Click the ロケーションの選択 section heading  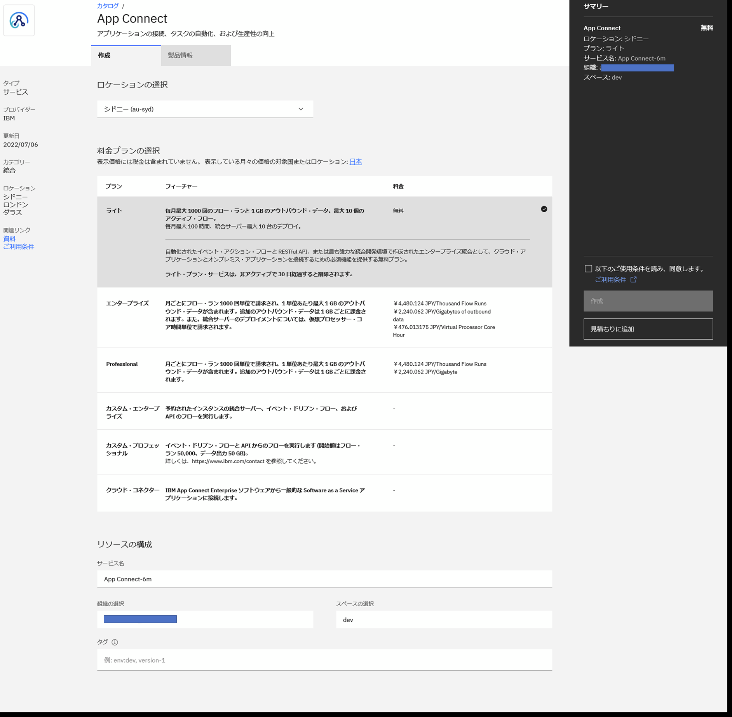132,84
